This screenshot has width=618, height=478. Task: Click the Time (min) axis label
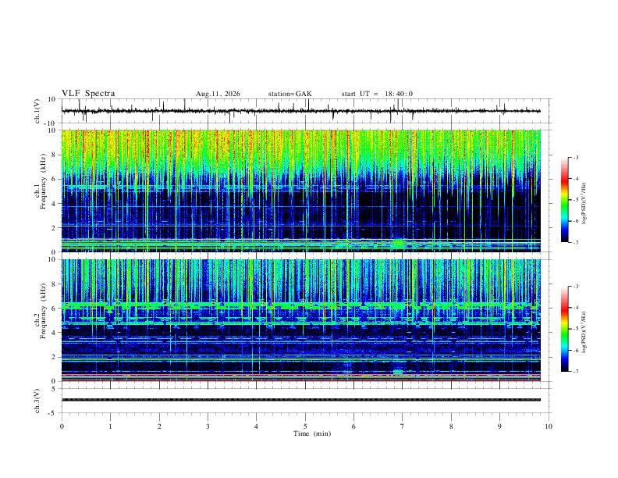pyautogui.click(x=312, y=433)
